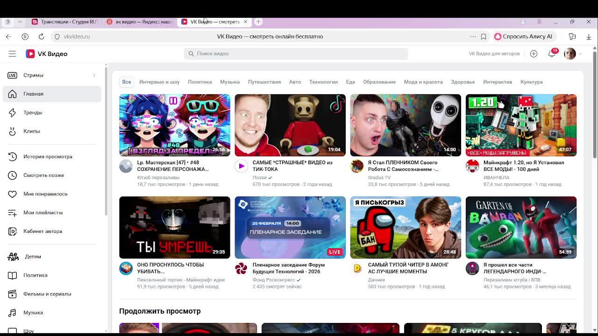
Task: Click the Поиск видео search field
Action: tap(296, 54)
